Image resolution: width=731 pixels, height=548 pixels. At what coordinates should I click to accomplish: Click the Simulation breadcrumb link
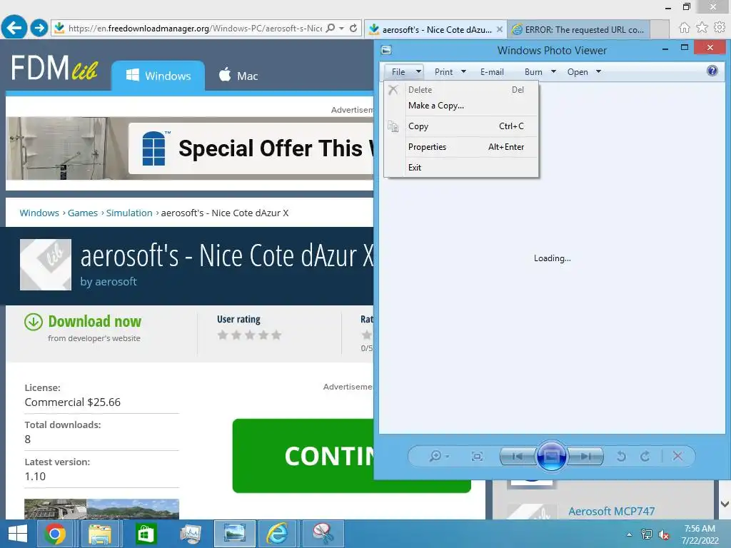pos(129,213)
